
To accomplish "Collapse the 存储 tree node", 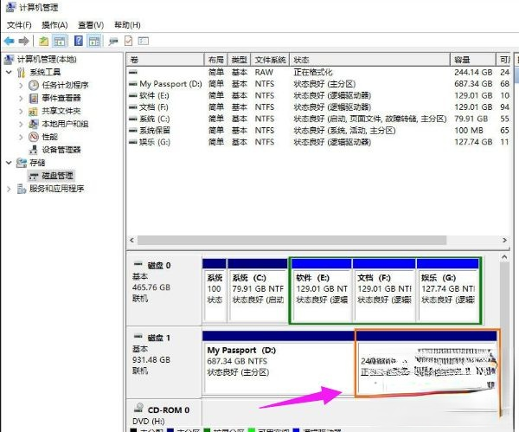I will coord(9,163).
